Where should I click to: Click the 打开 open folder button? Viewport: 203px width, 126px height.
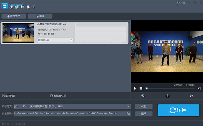point(143,114)
